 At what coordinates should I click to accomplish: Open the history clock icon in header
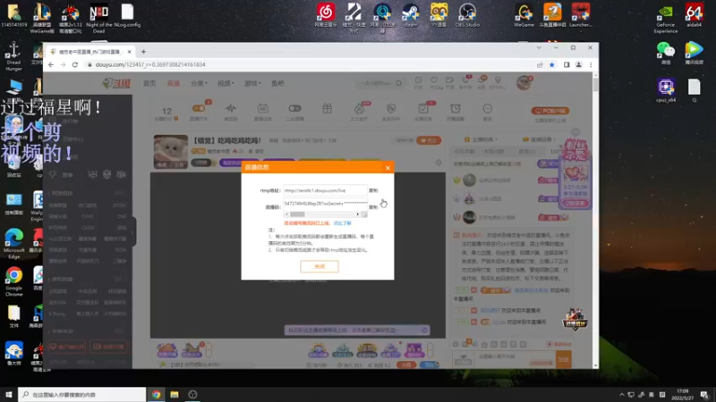point(418,82)
